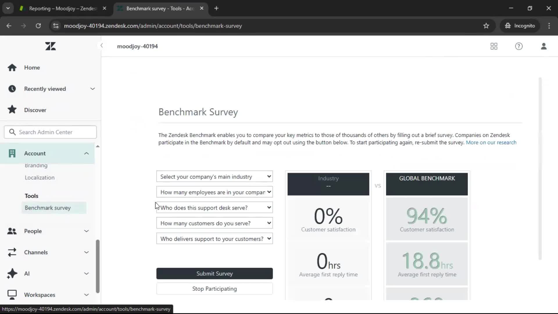Click the Stop Participating button
The width and height of the screenshot is (558, 314).
click(x=214, y=289)
